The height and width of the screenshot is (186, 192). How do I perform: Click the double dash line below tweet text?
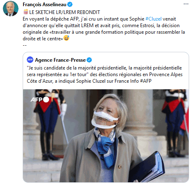tap(25, 45)
